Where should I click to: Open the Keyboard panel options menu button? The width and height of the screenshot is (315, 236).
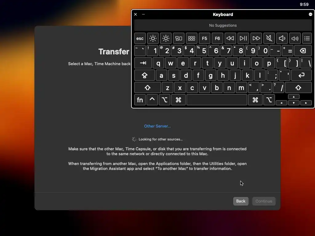310,14
